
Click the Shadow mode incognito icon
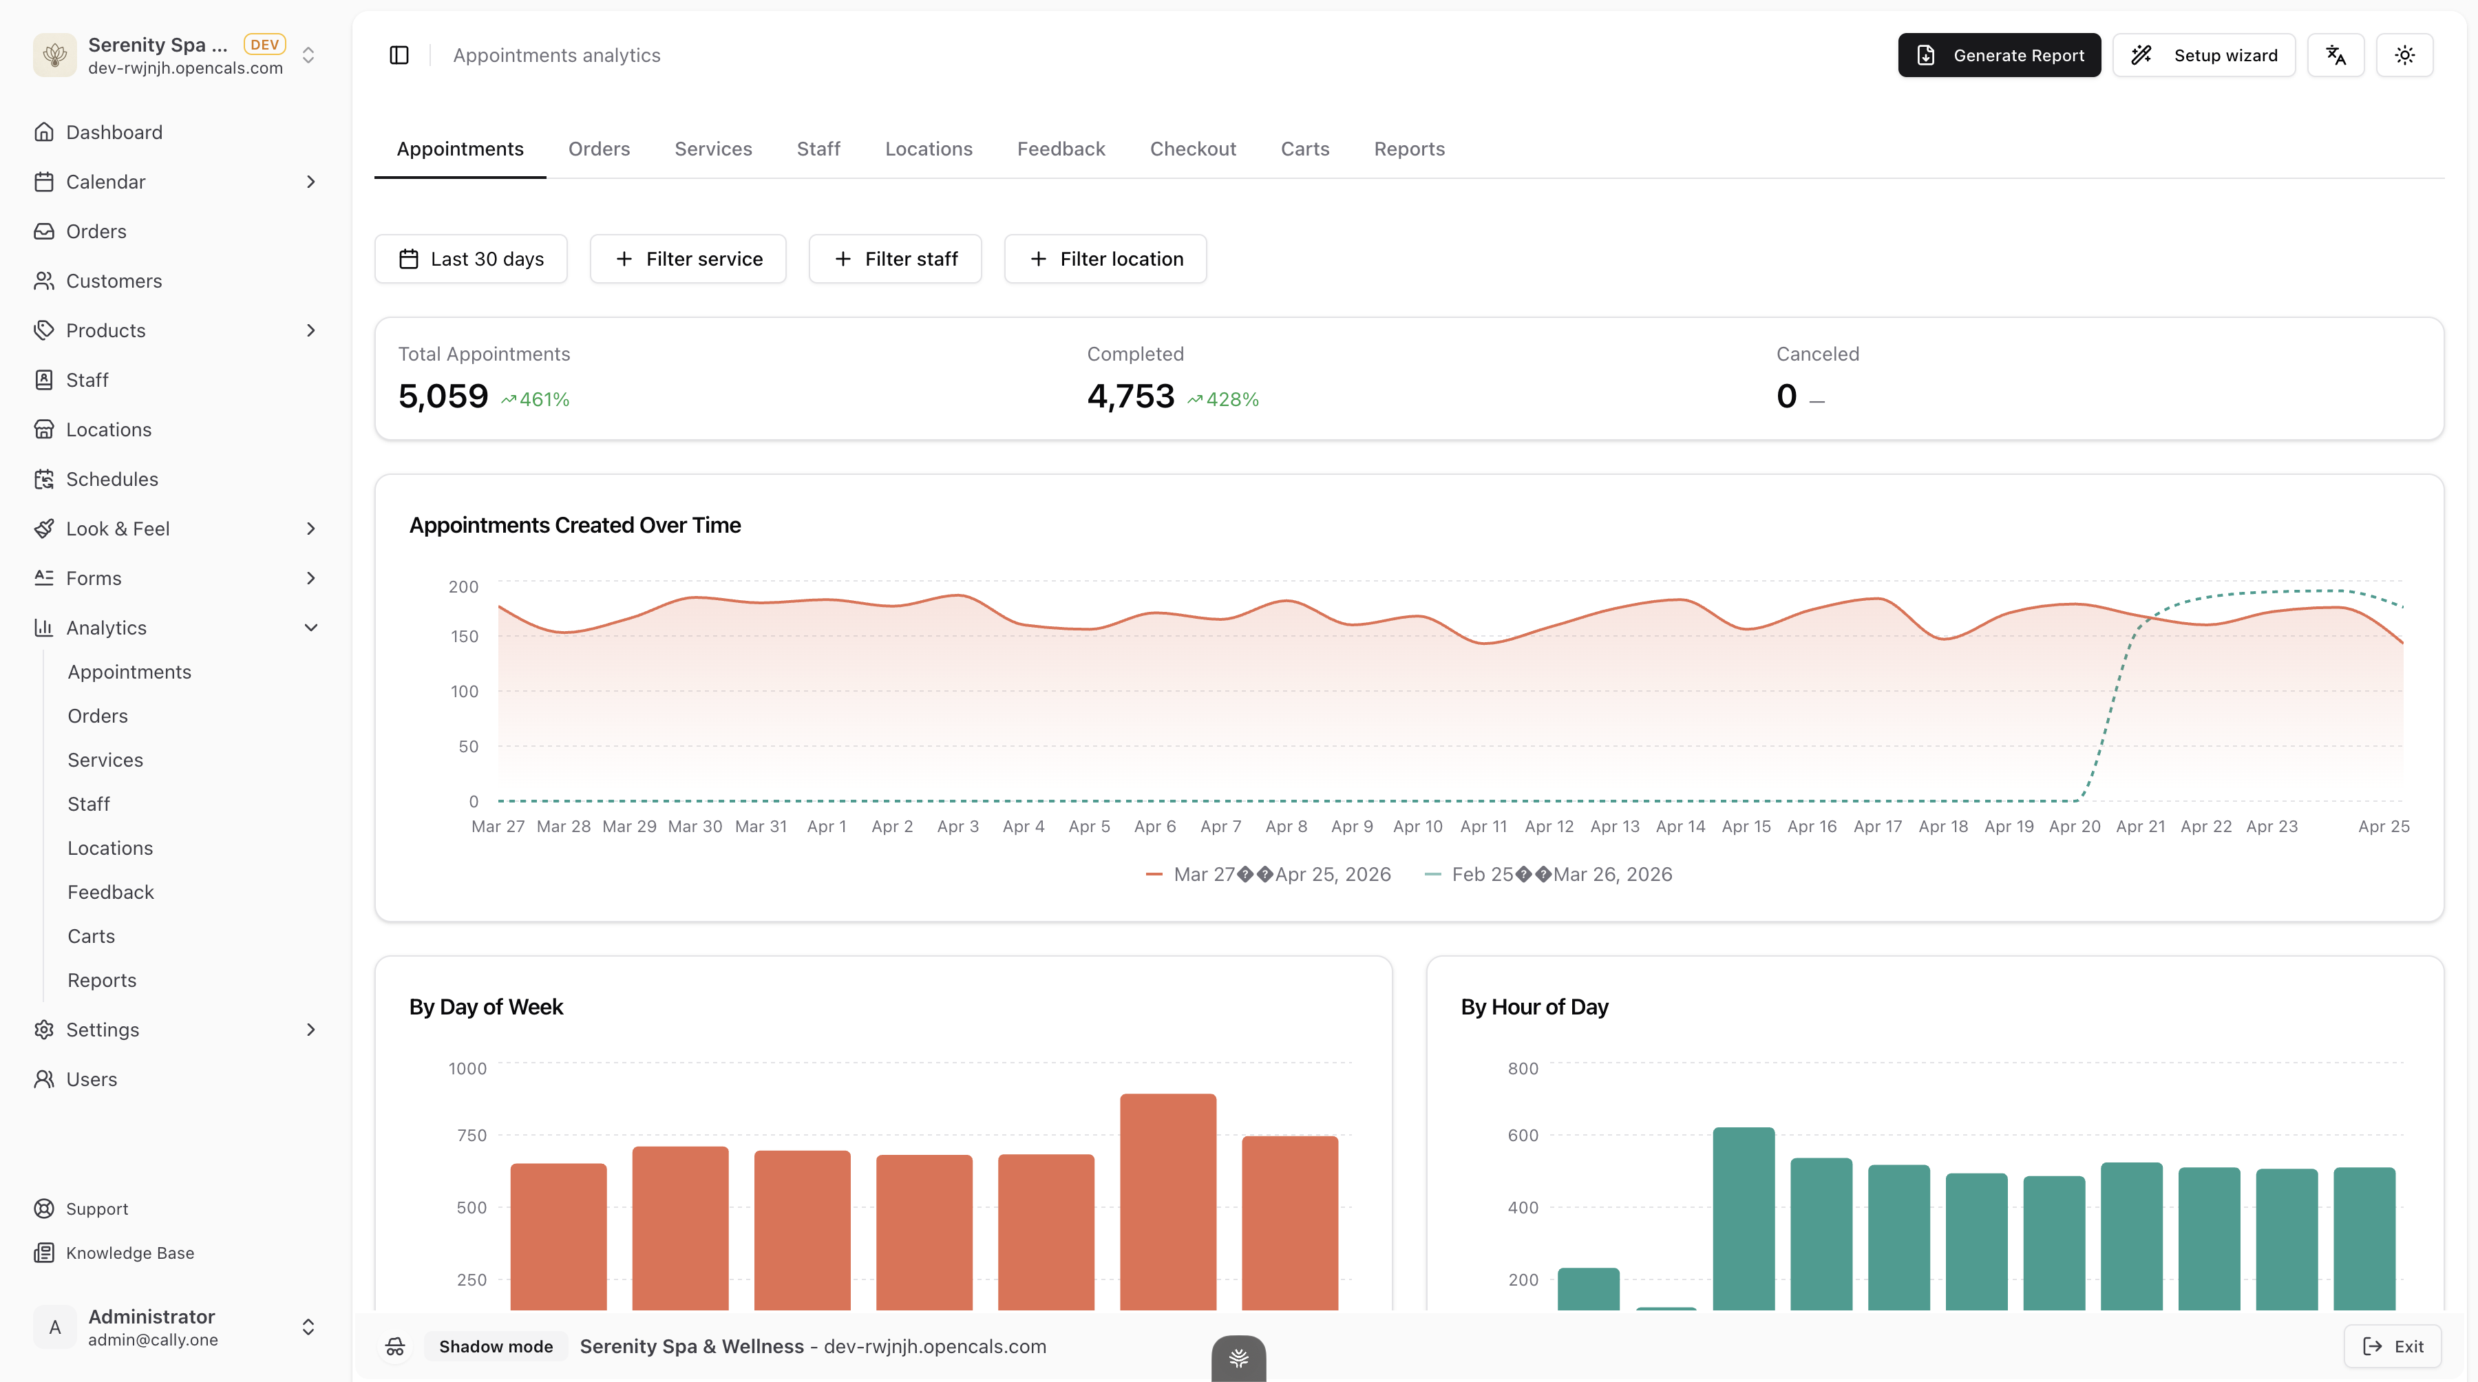(395, 1346)
